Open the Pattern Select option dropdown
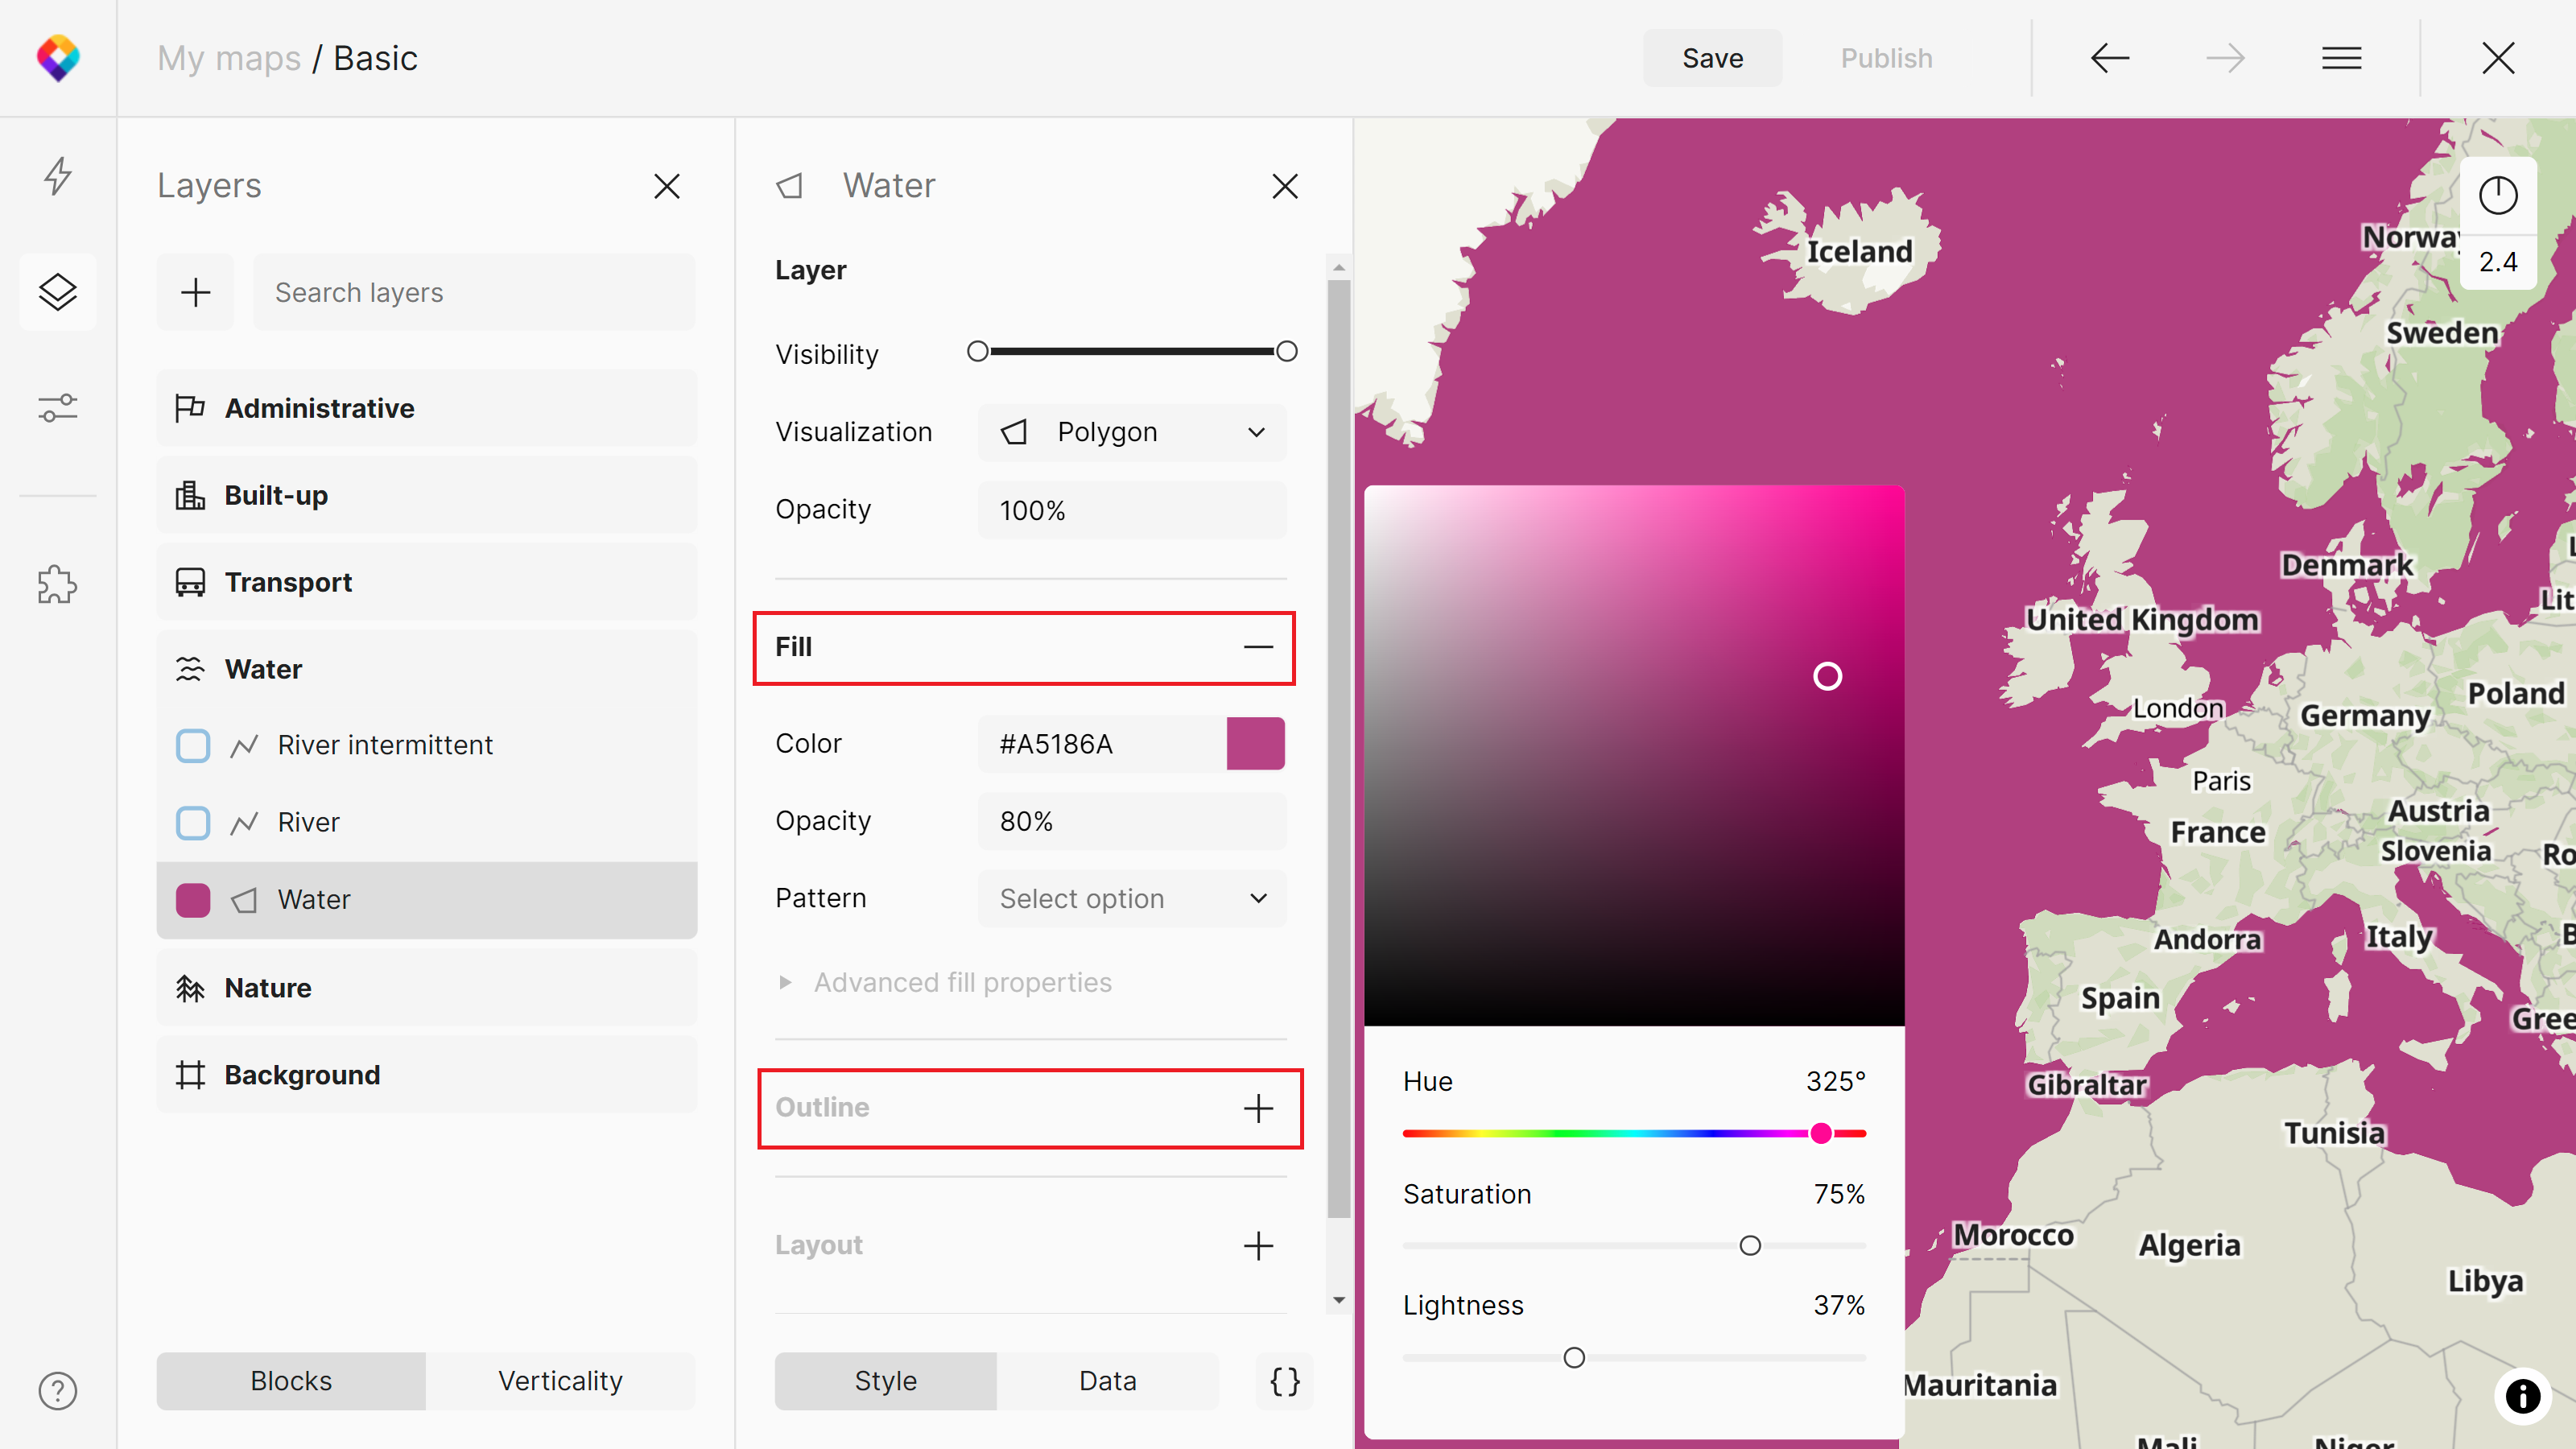Image resolution: width=2576 pixels, height=1449 pixels. (x=1132, y=899)
